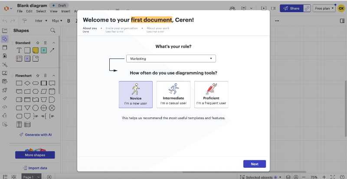Open the plugin extensions sidebar icon
Image resolution: width=347 pixels, height=179 pixels.
pos(5,115)
